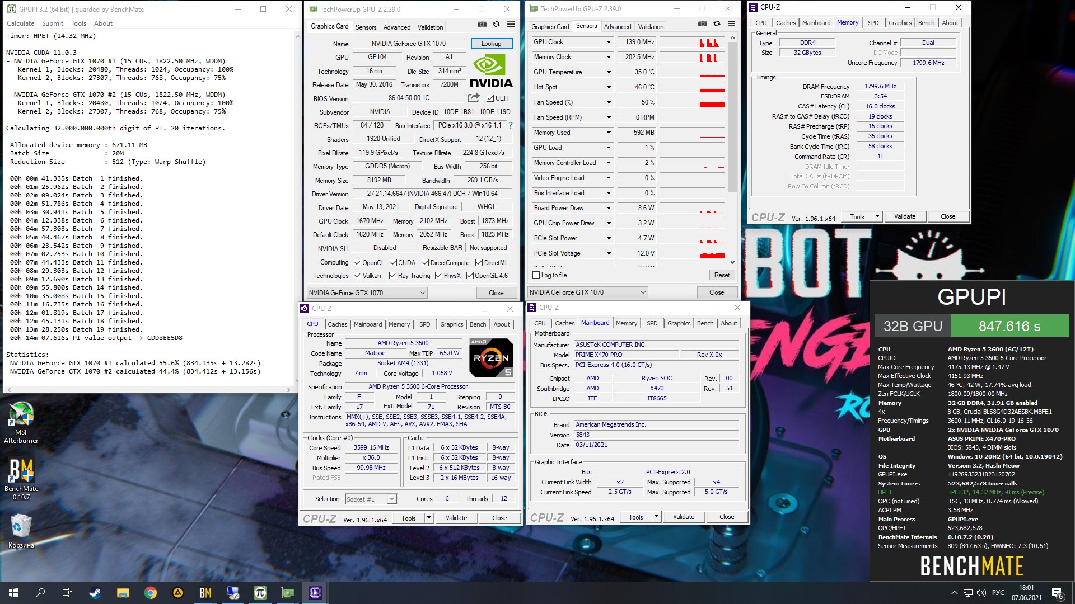Image resolution: width=1075 pixels, height=604 pixels.
Task: Open the Board Power Draw sensor dropdown
Action: 609,208
